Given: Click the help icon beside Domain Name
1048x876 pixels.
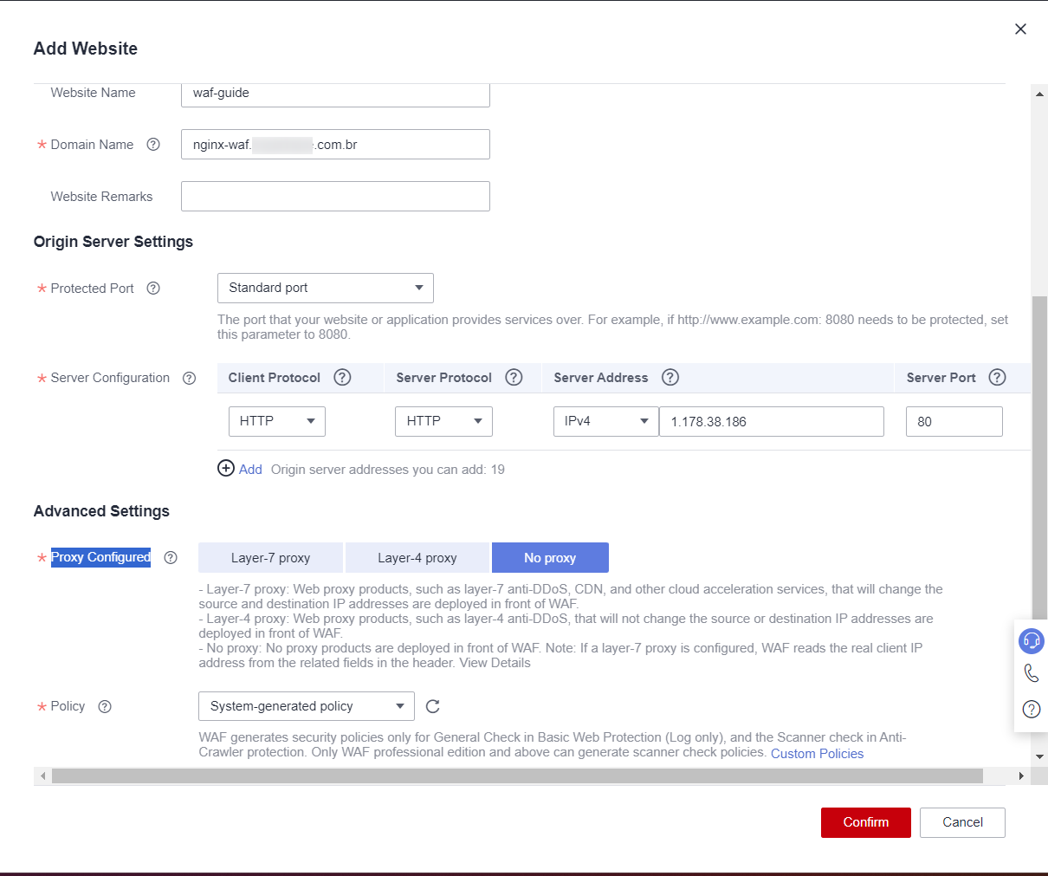Looking at the screenshot, I should pos(153,145).
